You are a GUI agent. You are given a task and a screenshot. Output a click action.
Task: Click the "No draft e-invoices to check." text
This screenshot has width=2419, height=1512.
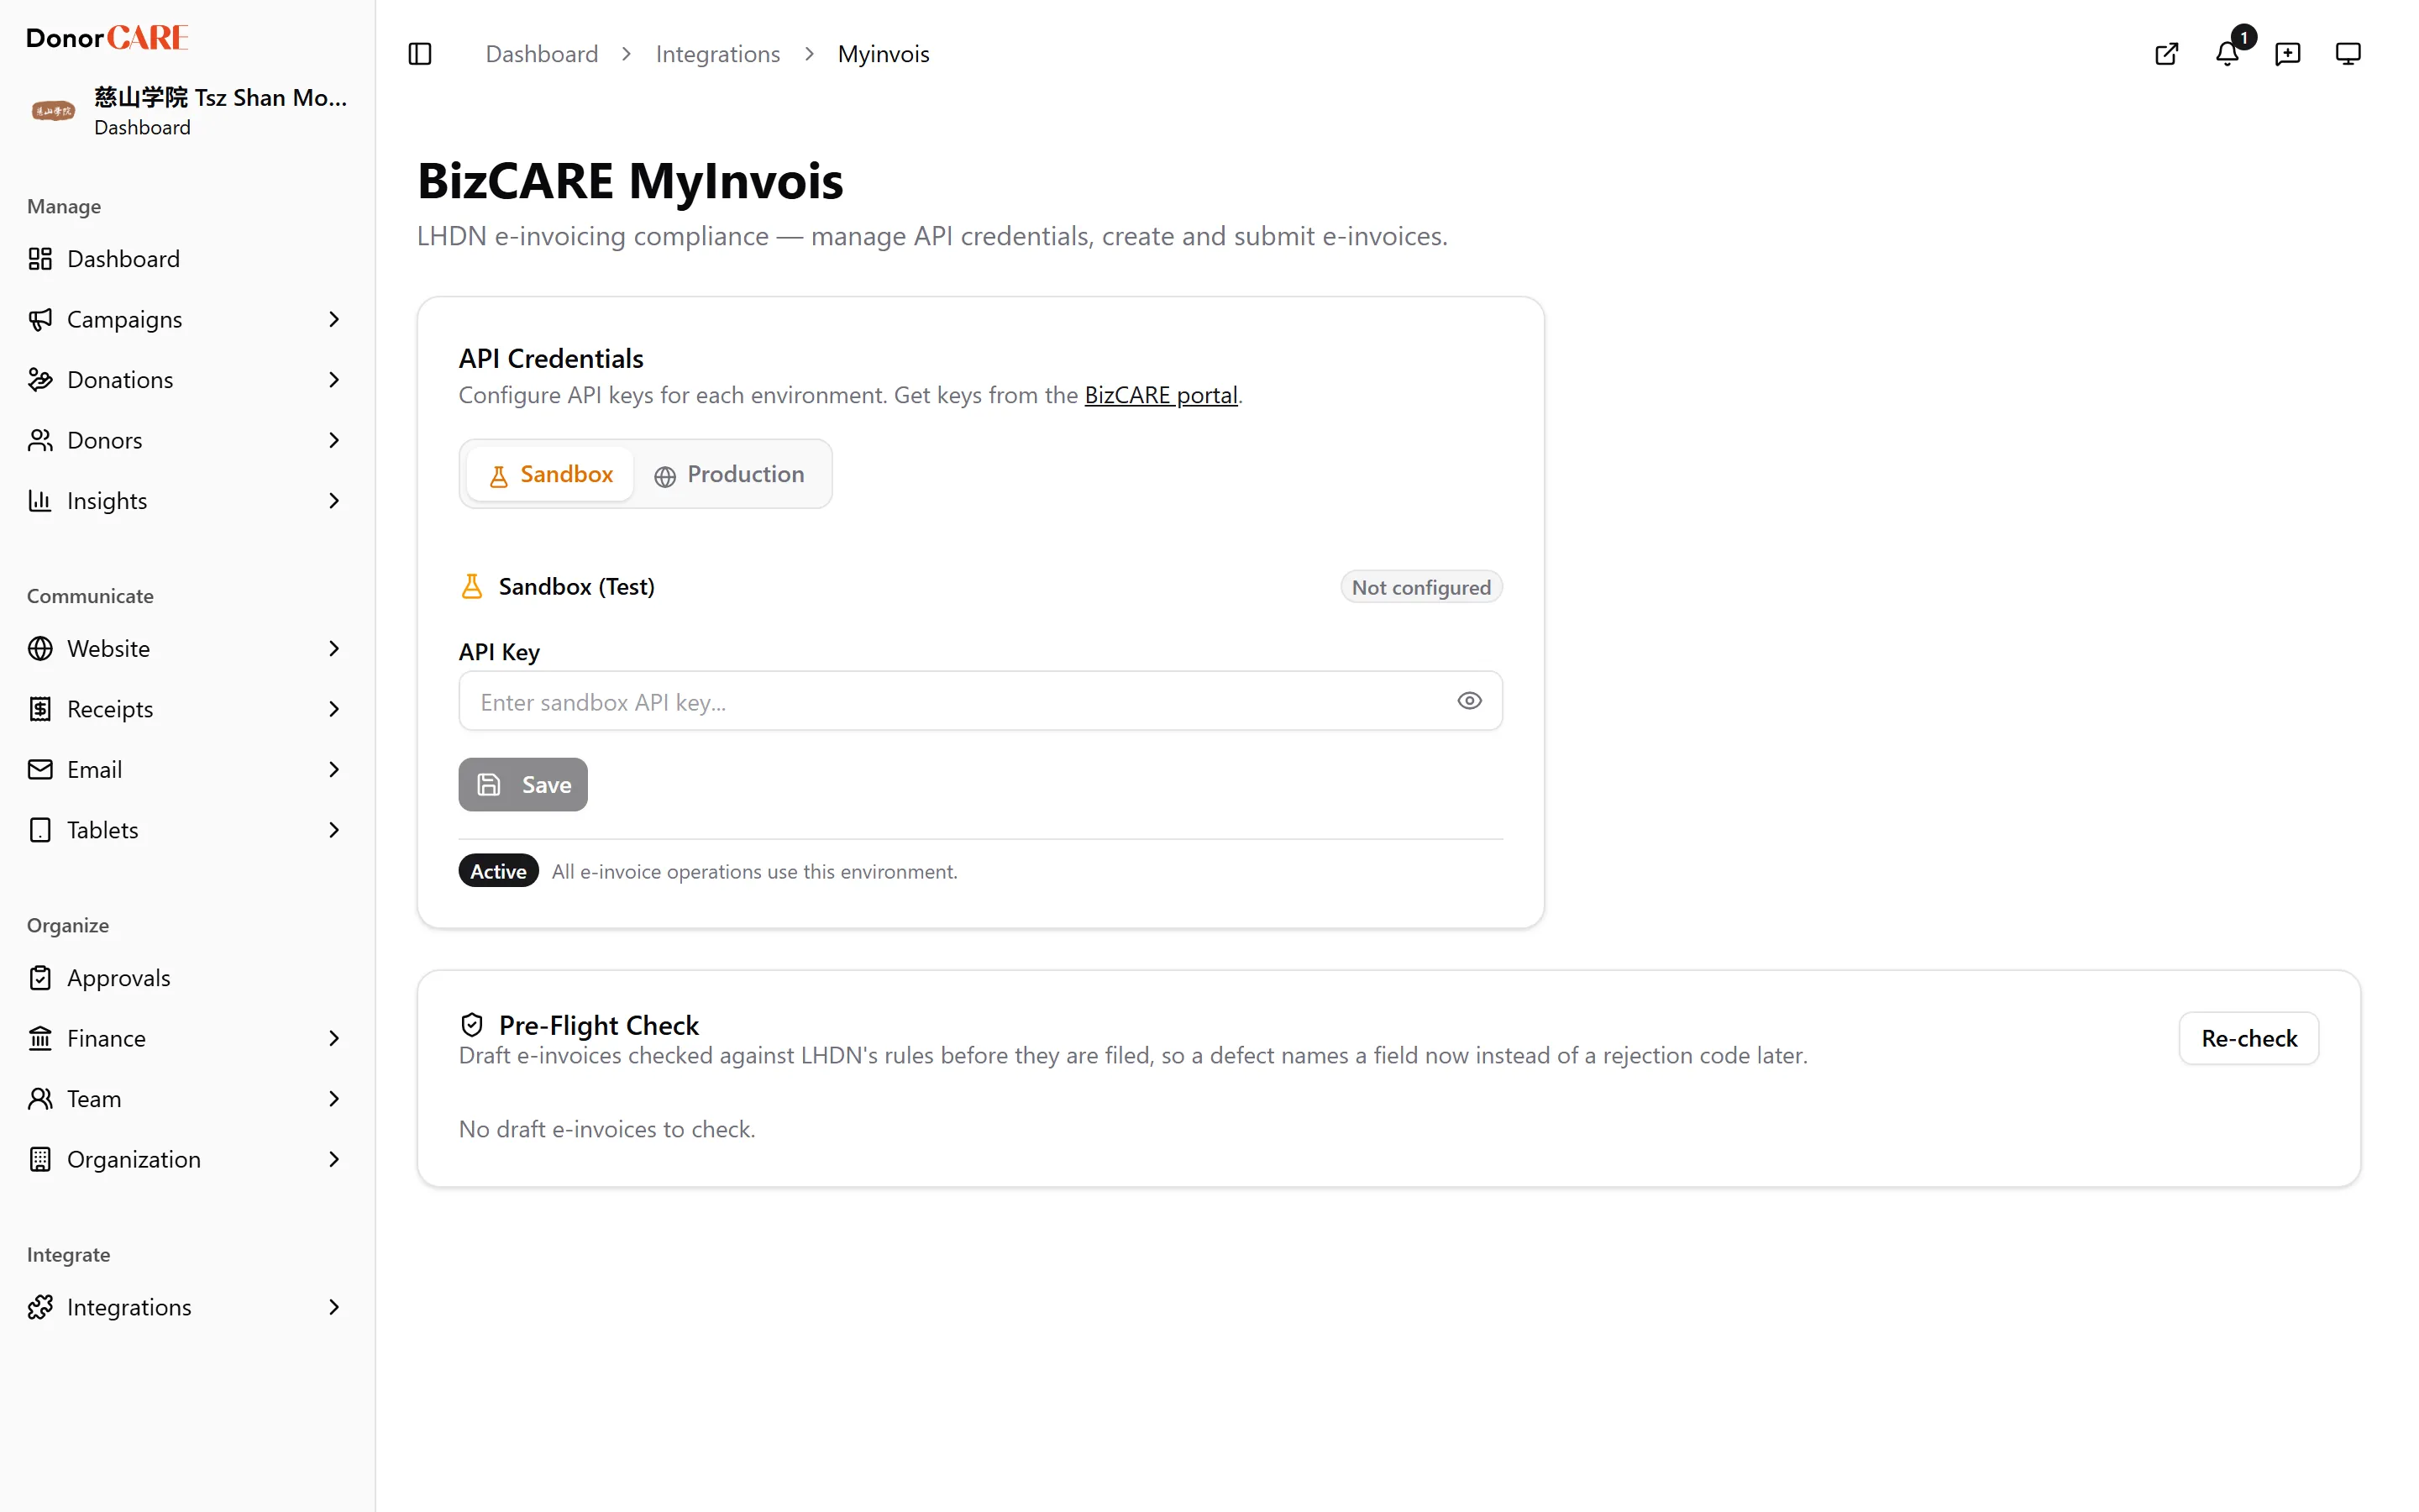point(606,1129)
